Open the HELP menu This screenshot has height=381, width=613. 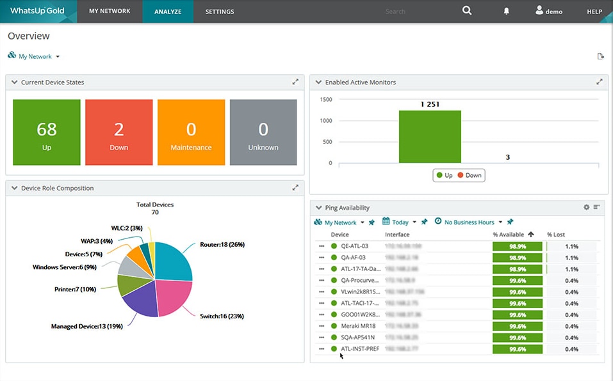594,12
